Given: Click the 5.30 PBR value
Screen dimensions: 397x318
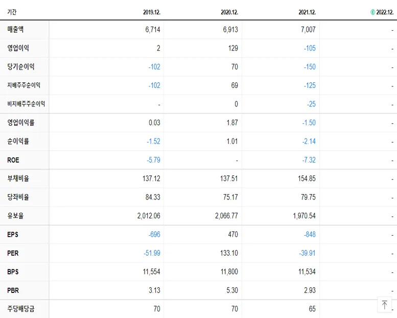Looking at the screenshot, I should point(232,290).
